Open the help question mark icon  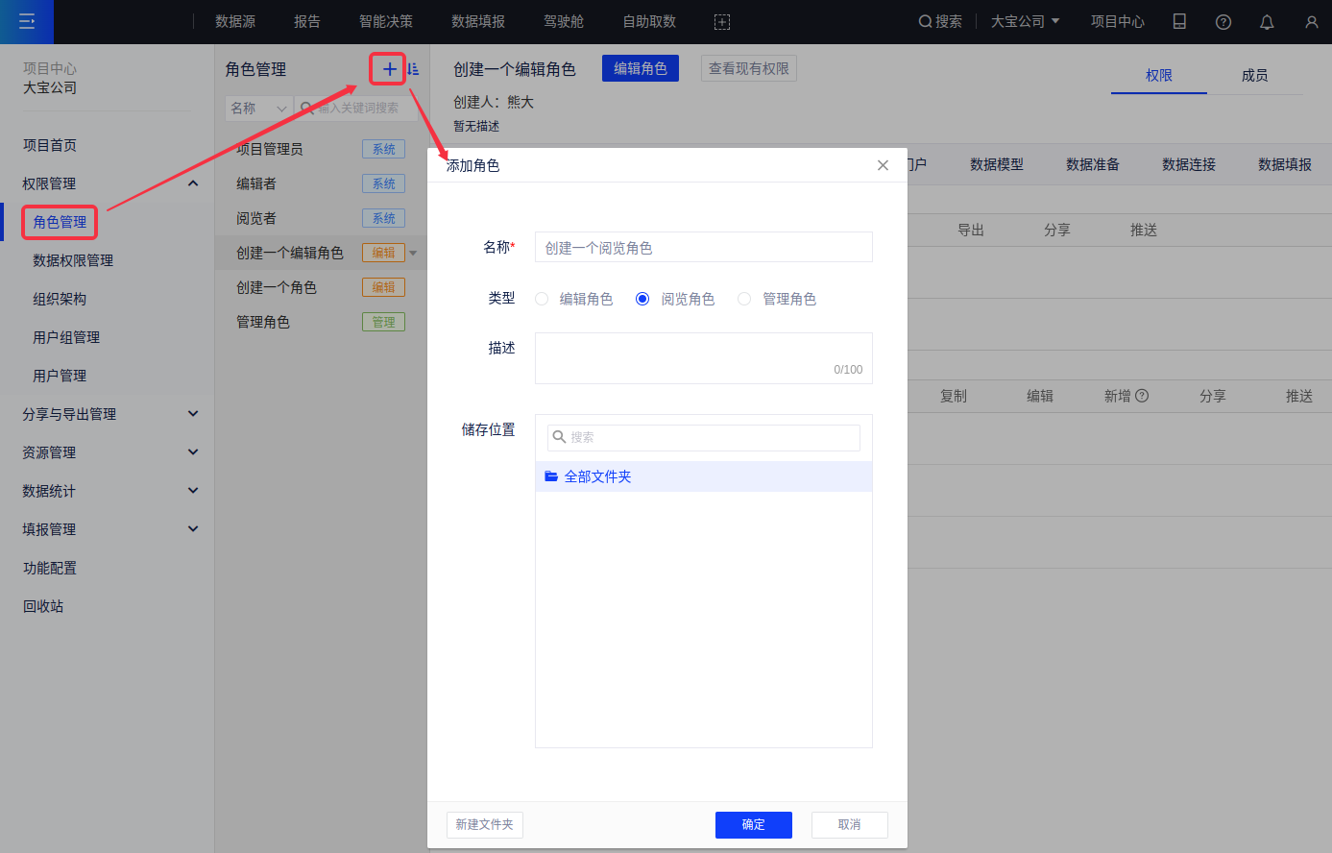tap(1223, 21)
